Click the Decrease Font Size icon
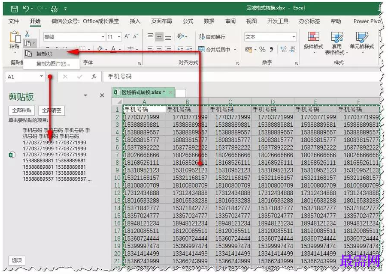388x274 pixels. 136,36
